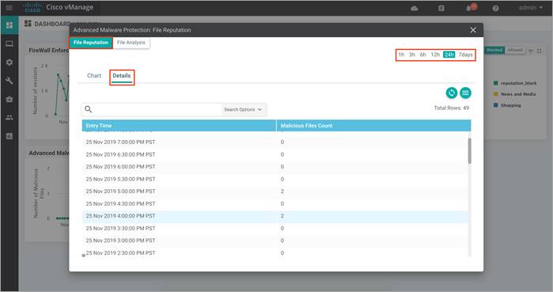Select row 25 Nov 2019 5:30:00 PM PST
The image size is (553, 292).
[x=275, y=179]
